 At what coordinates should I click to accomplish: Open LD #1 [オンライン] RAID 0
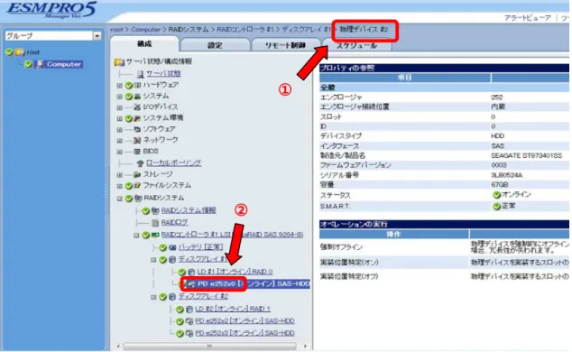point(235,272)
